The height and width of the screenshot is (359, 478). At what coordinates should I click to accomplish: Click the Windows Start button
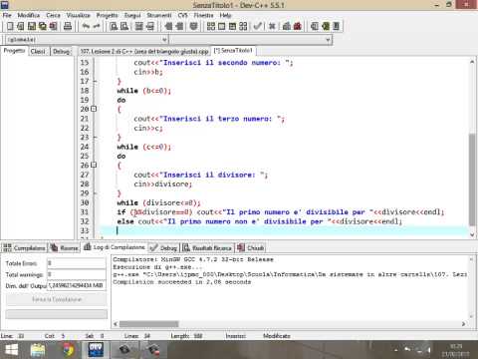[x=11, y=350]
